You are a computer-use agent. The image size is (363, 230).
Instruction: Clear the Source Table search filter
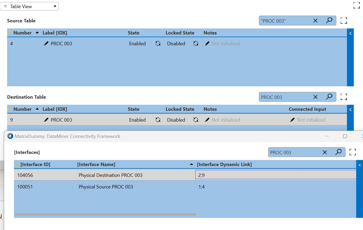pos(315,21)
